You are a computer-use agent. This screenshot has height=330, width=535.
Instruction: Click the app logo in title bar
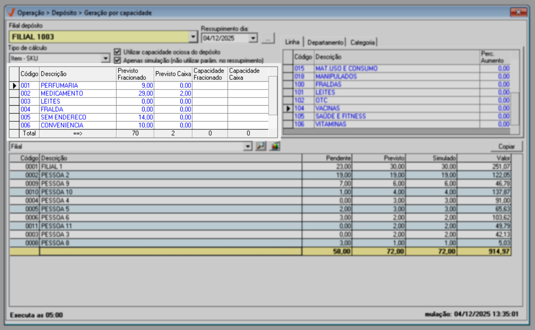point(12,13)
